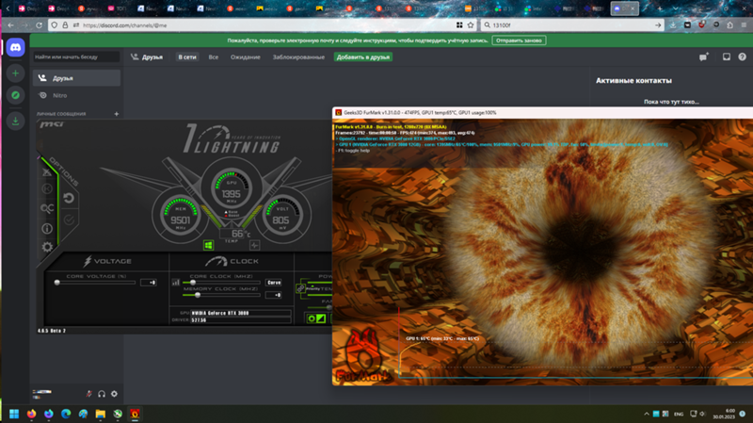
Task: Click Отправить заново verification button
Action: [519, 41]
